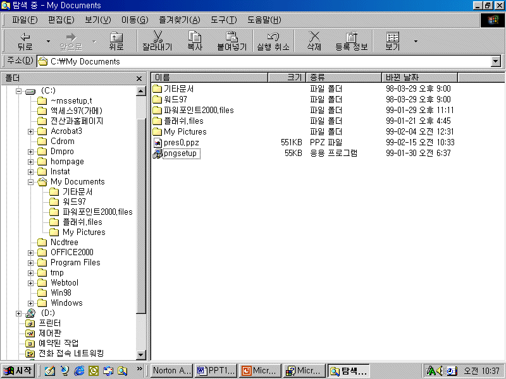
Task: Sort by 이름 column header
Action: click(209, 77)
